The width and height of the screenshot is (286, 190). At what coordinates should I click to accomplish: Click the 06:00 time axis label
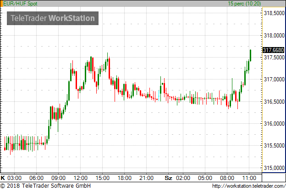[36, 178]
